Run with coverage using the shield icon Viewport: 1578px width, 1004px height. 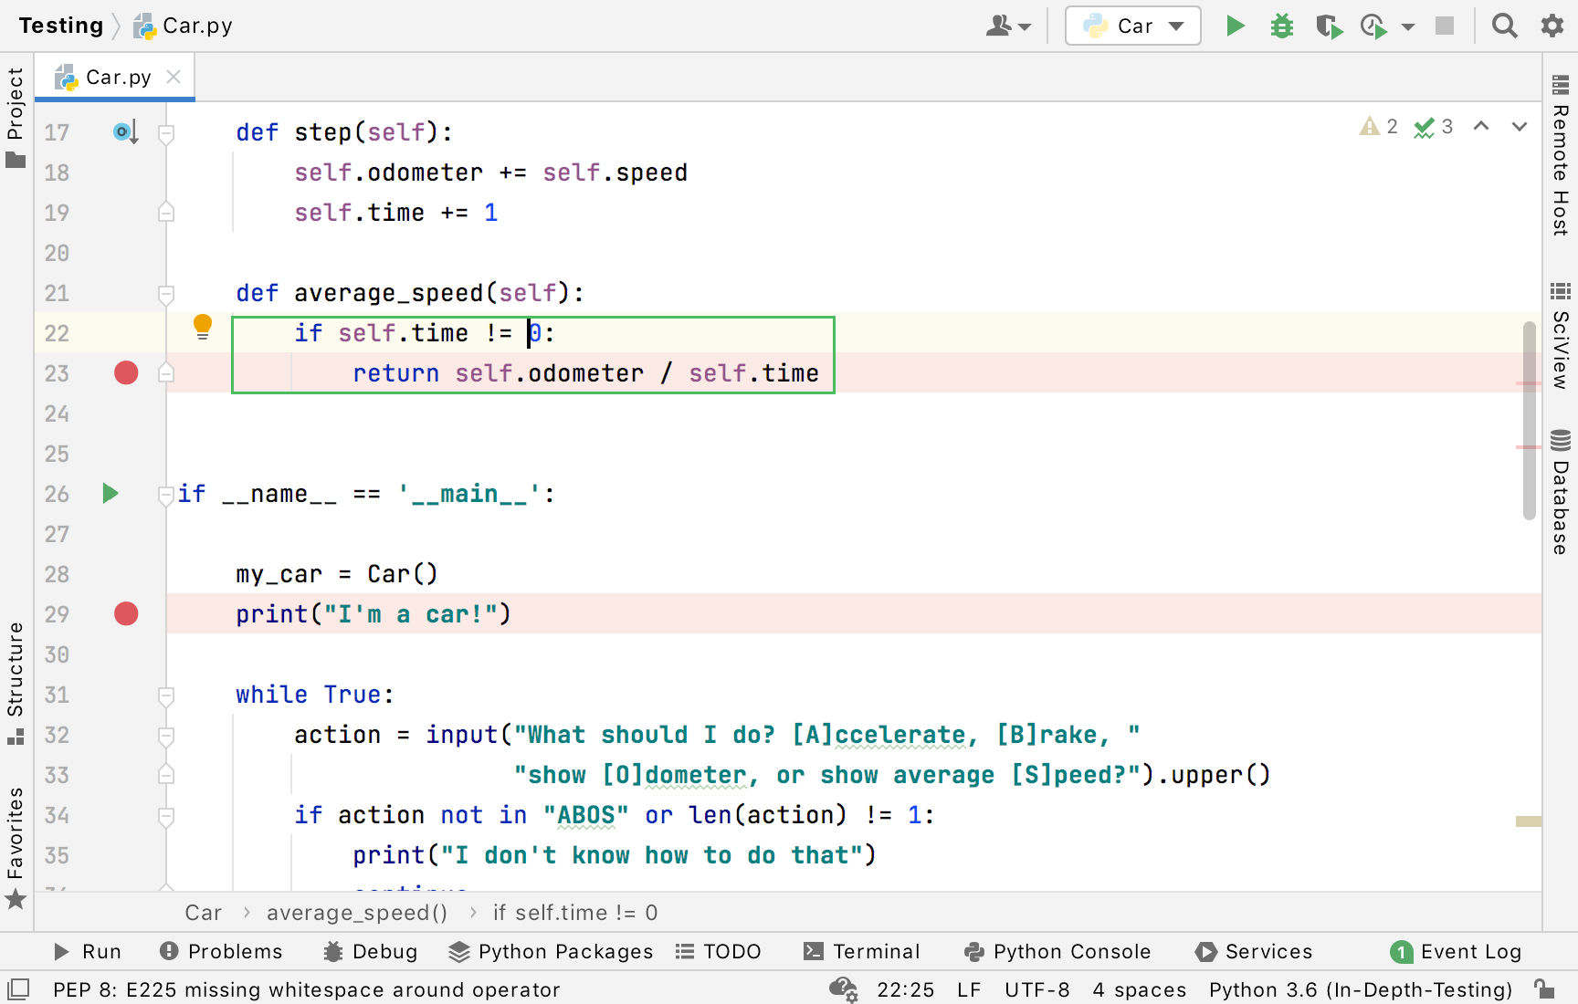point(1329,26)
